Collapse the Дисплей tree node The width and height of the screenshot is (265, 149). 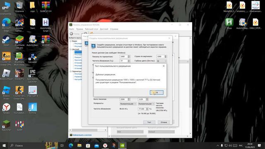click(x=71, y=49)
